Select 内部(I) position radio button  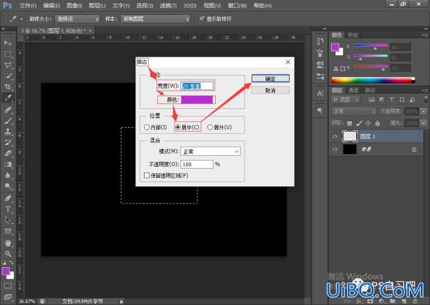click(x=146, y=127)
